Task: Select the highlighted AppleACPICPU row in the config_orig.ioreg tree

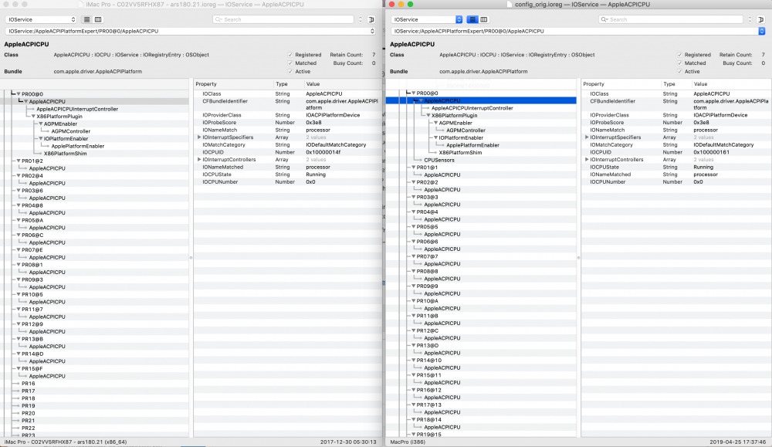Action: 480,100
